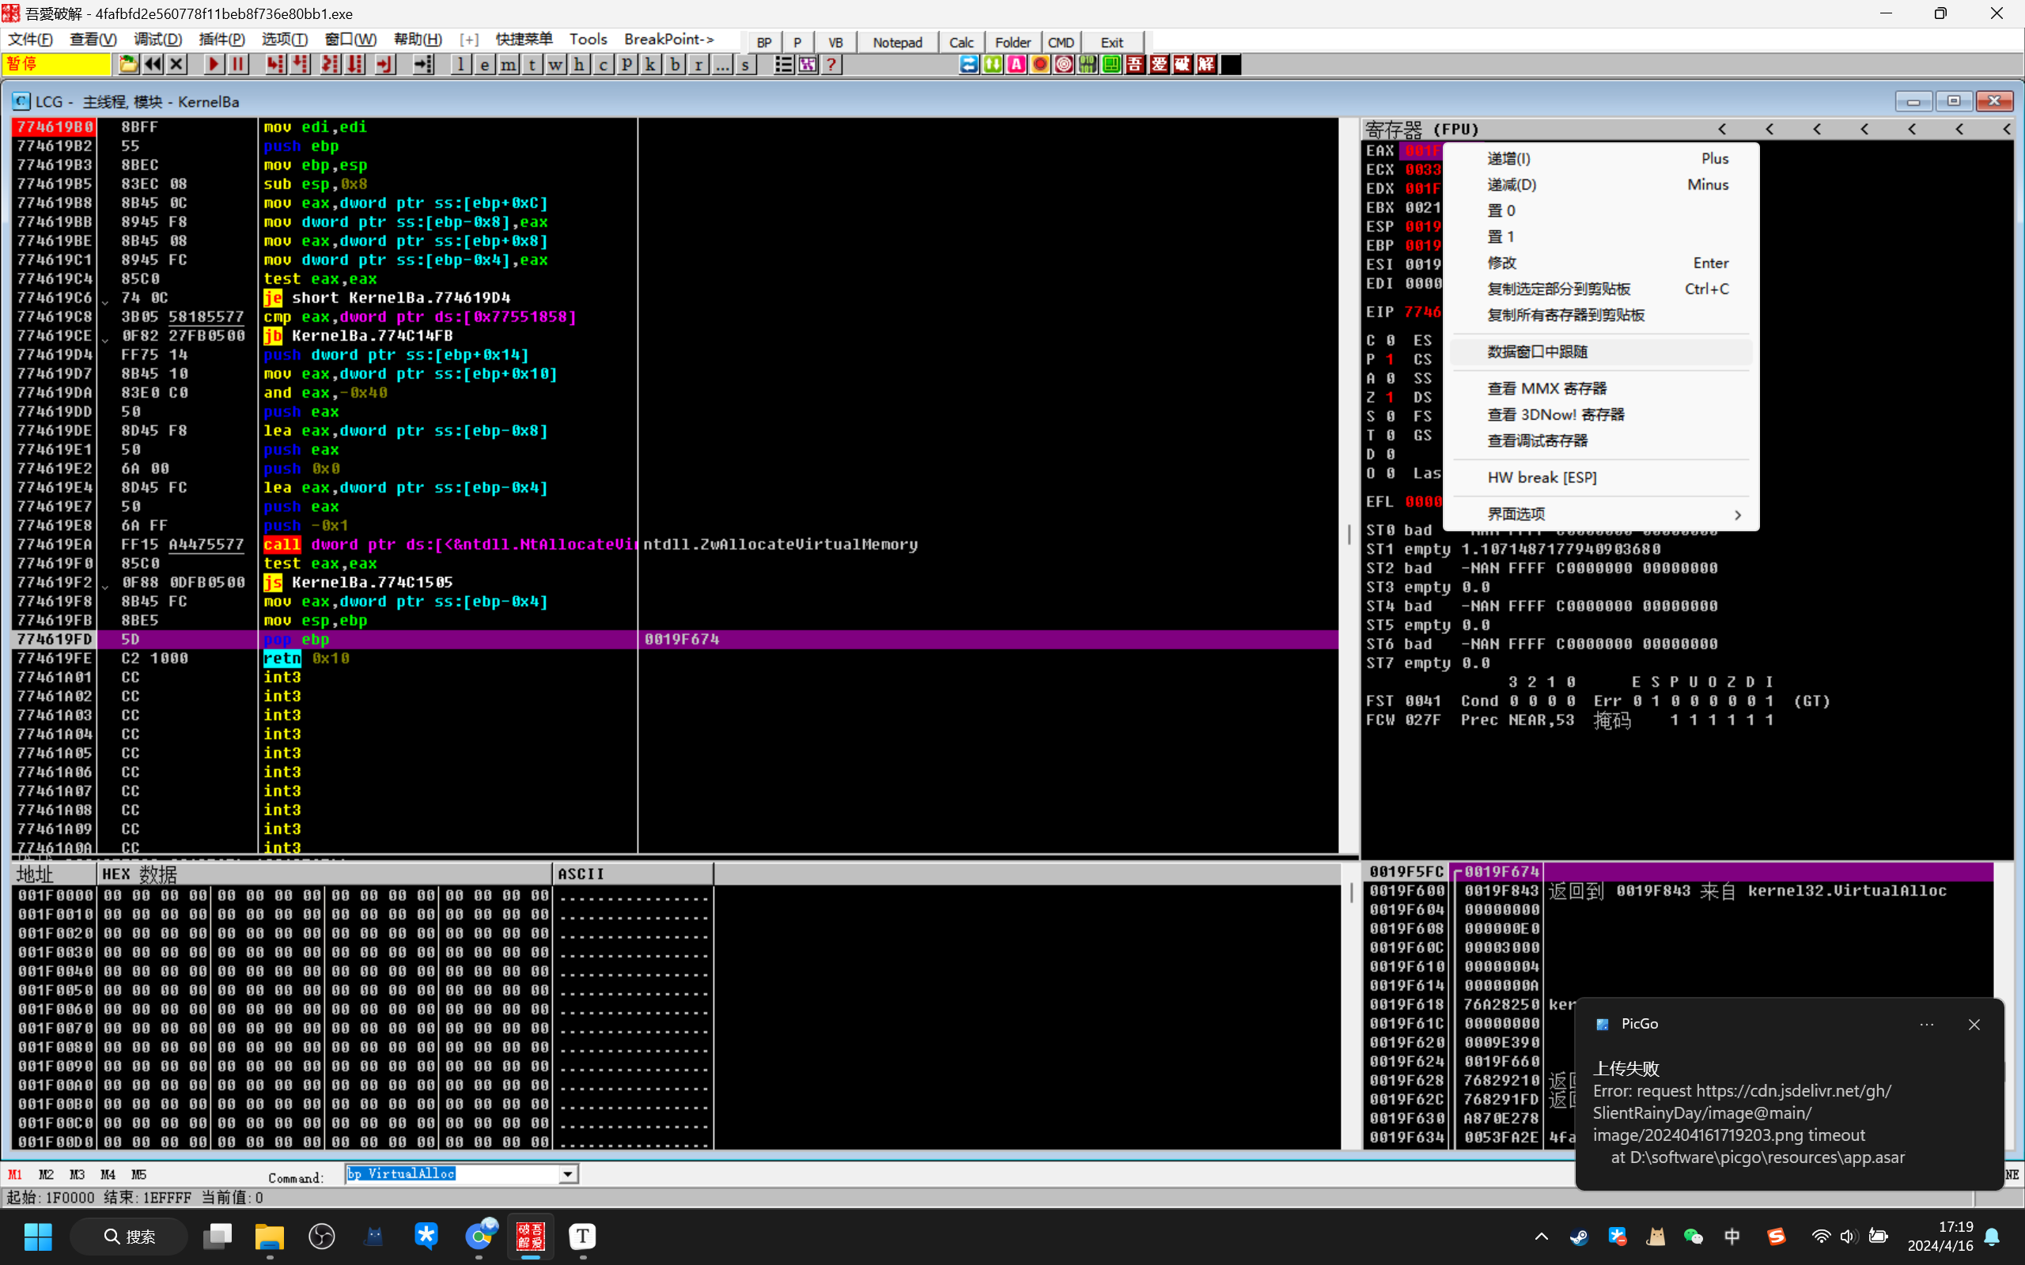Open run trace with '...' button
Screen dimensions: 2025x1265
click(x=721, y=64)
